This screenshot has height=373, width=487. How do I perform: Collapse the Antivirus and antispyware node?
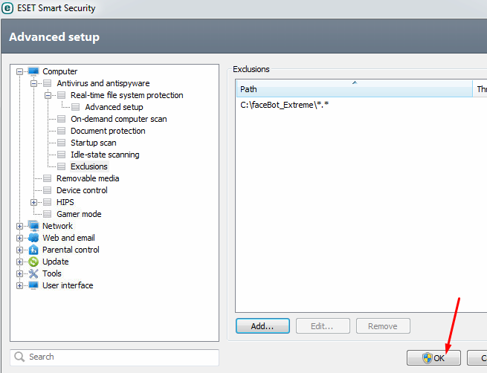pos(34,83)
